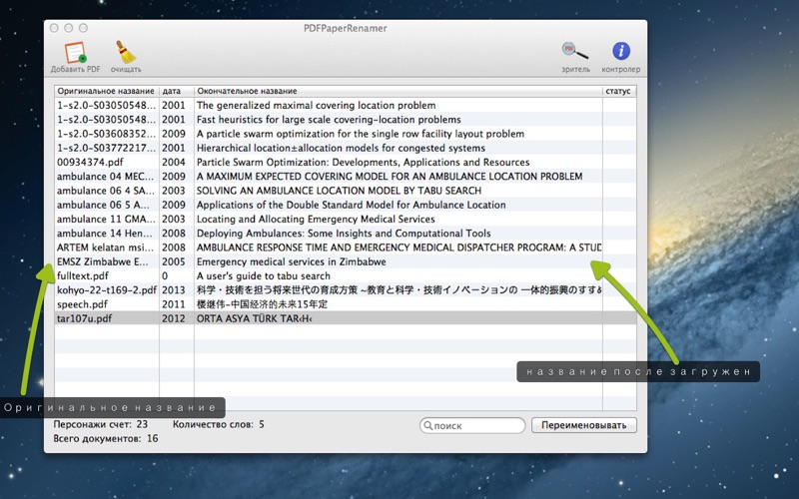
Task: Click the search magnifier icon in поиск field
Action: point(428,426)
